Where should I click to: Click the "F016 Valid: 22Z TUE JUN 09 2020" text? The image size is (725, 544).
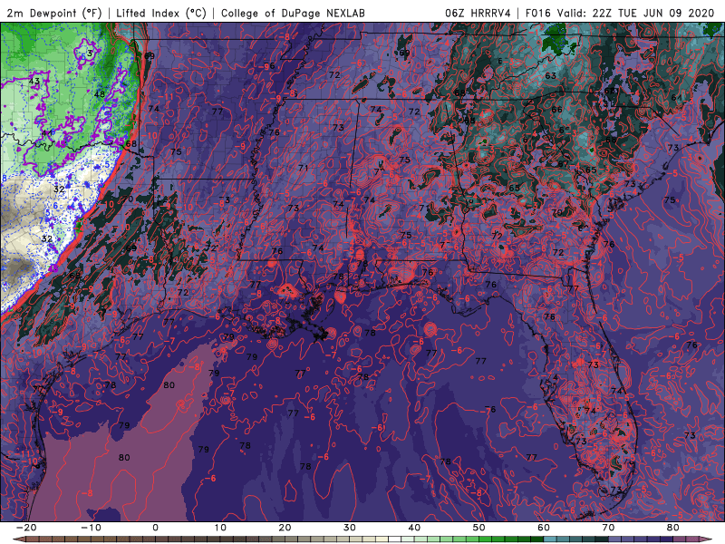[x=620, y=13]
